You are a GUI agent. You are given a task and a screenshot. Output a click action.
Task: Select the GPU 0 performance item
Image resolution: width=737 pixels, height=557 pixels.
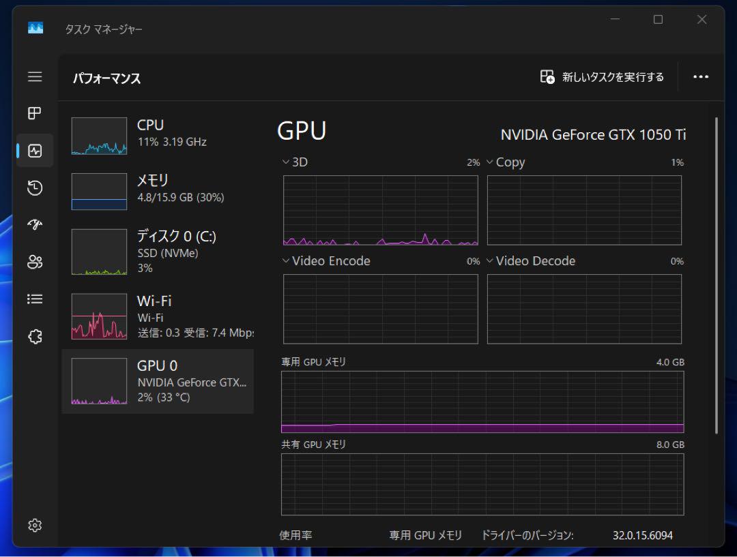click(158, 381)
